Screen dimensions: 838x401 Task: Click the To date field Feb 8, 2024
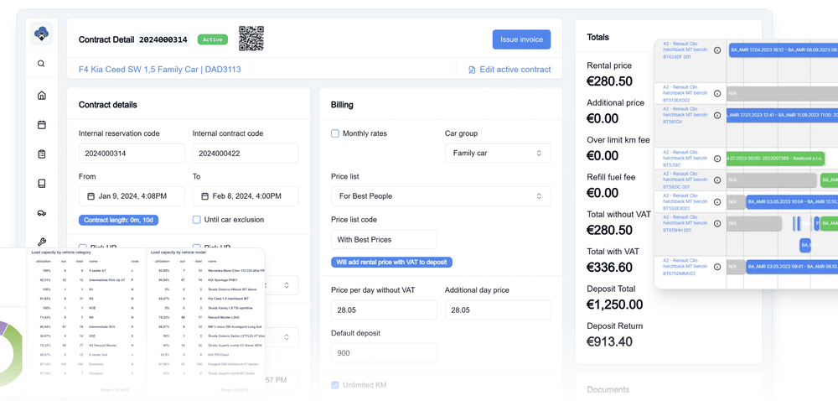click(x=246, y=196)
